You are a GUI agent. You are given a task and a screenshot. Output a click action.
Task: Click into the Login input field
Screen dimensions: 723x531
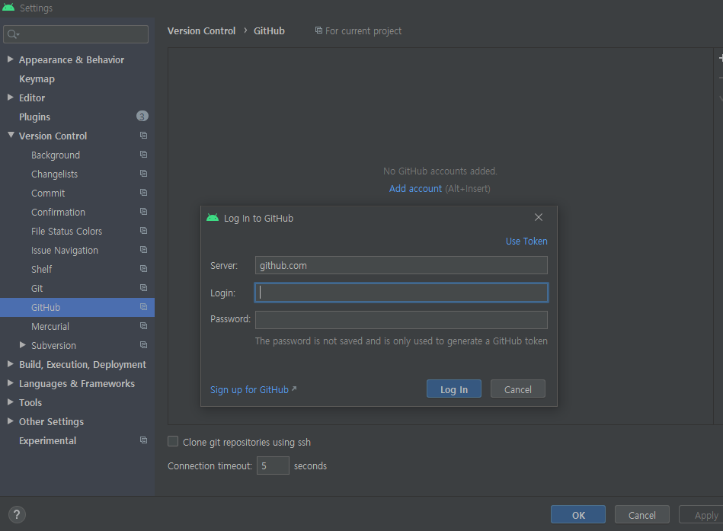[x=401, y=293]
